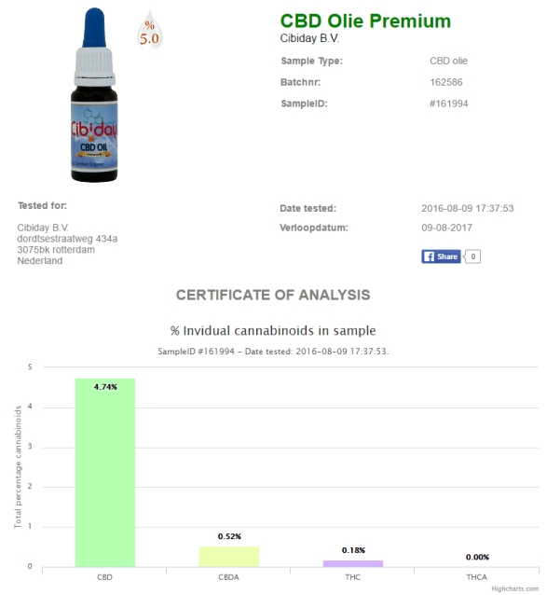Click the date tested value 2016-08-09 17:37:53
The height and width of the screenshot is (595, 547).
(x=468, y=208)
